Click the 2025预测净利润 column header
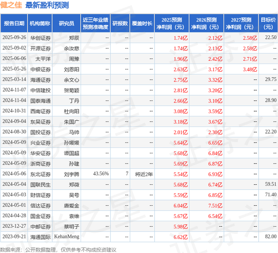Screen dimensions: 278x253 coord(172,23)
